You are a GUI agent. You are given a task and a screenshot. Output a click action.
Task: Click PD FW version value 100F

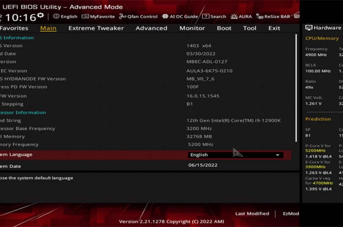pyautogui.click(x=193, y=87)
